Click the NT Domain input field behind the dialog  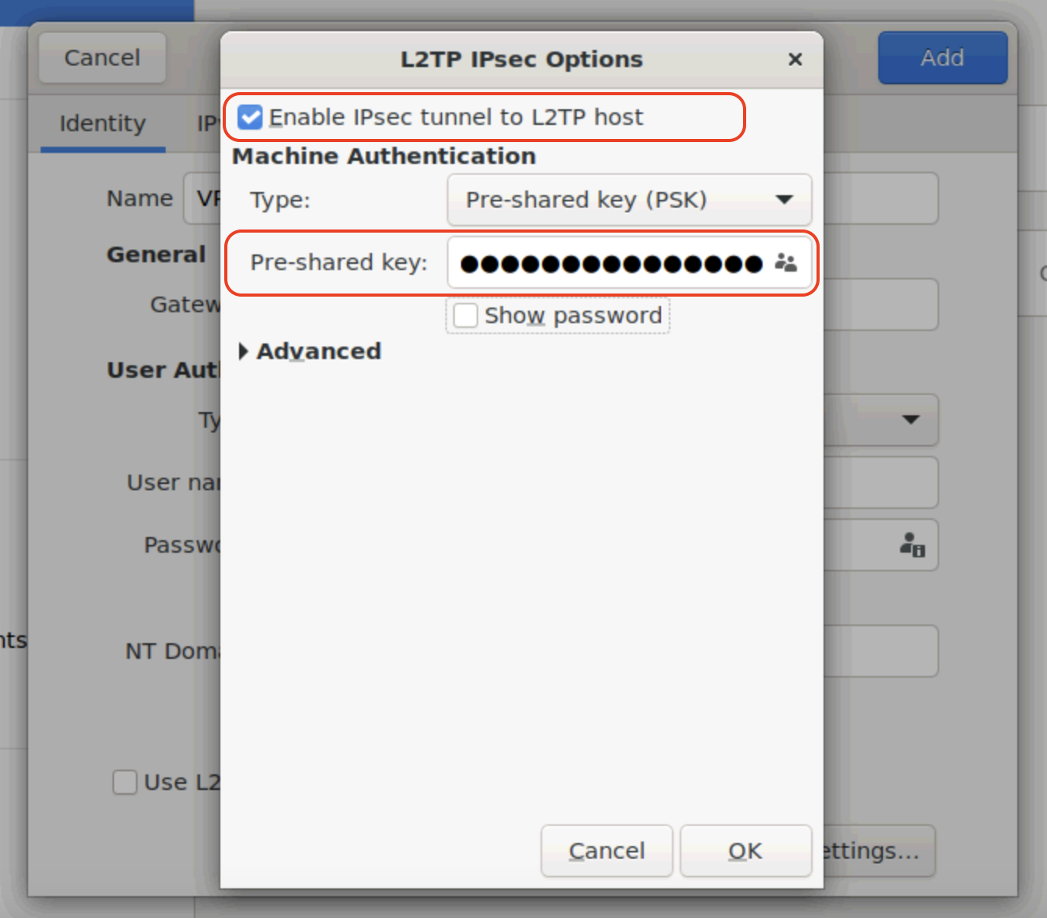click(881, 651)
